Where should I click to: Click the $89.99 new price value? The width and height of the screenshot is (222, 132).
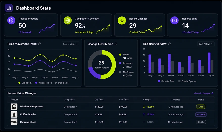pos(122,115)
